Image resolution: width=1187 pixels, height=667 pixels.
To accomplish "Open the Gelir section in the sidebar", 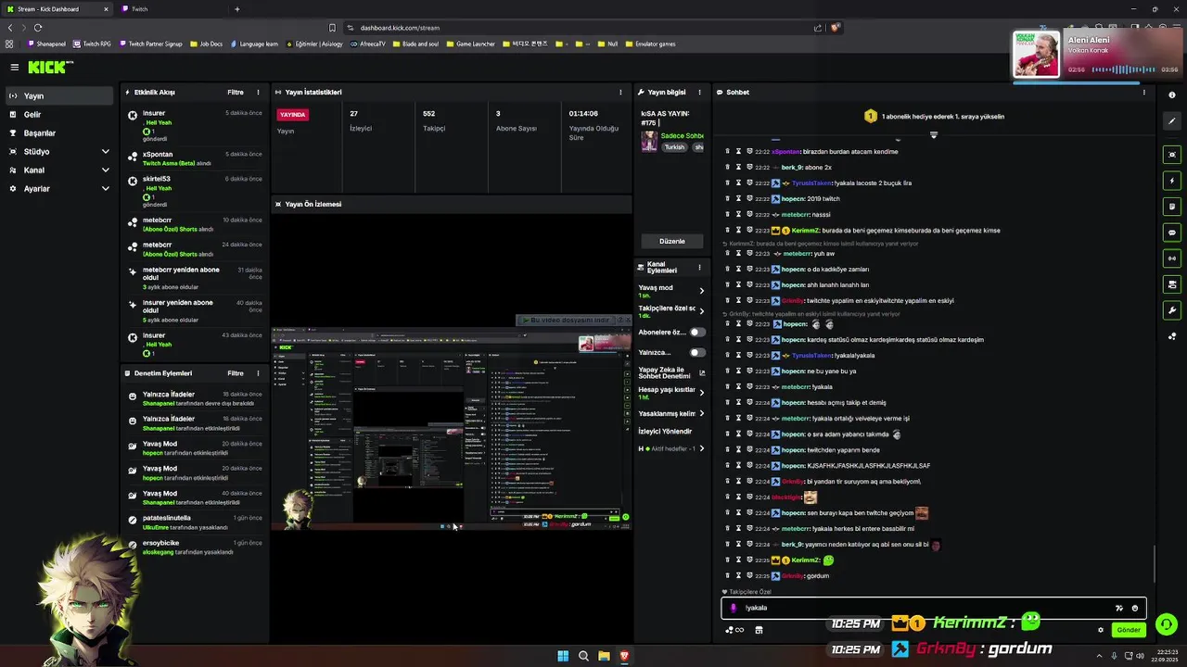I will tap(59, 114).
